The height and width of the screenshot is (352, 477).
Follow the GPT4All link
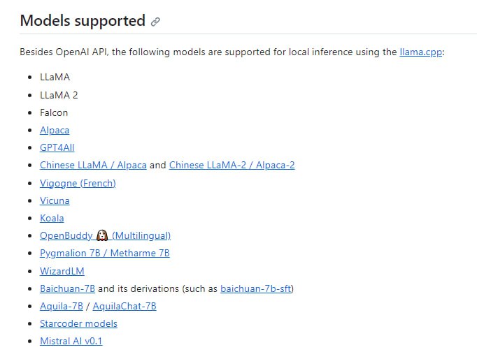(59, 147)
